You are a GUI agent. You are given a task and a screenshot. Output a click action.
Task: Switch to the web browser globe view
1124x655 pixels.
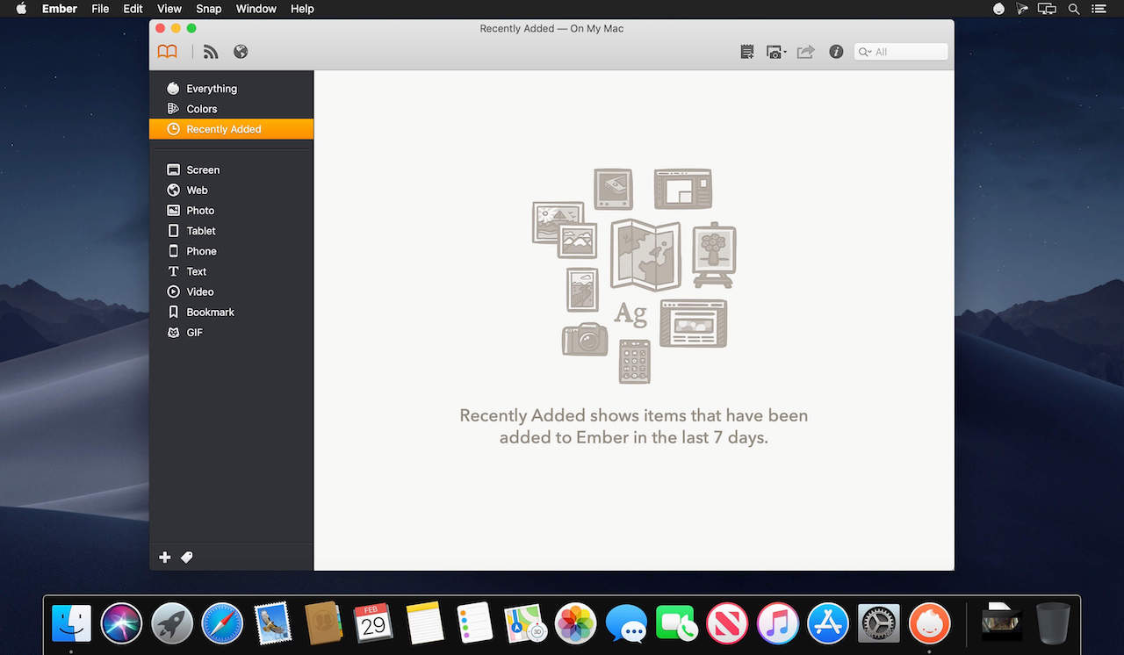pyautogui.click(x=241, y=52)
